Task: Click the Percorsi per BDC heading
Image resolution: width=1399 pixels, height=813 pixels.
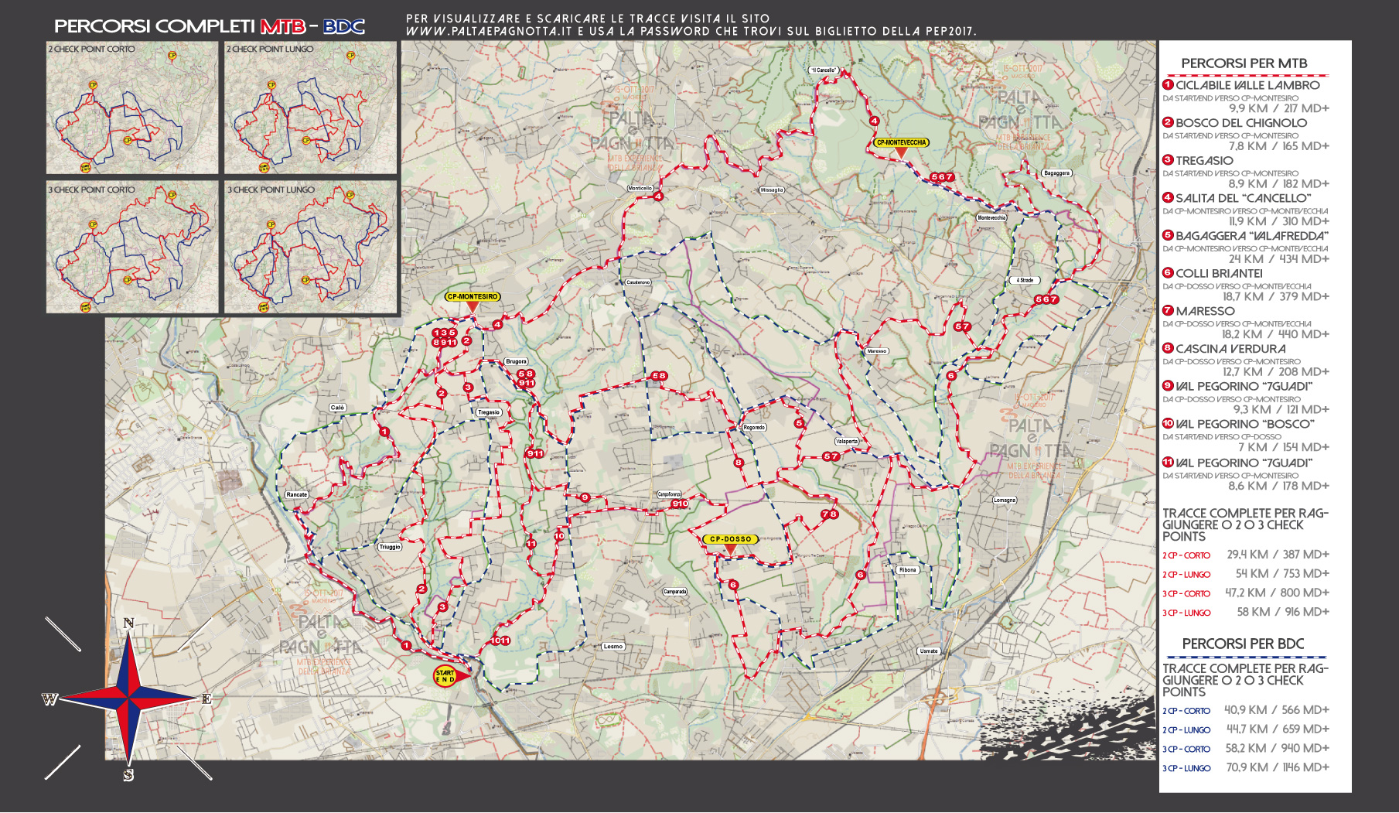Action: pyautogui.click(x=1243, y=644)
